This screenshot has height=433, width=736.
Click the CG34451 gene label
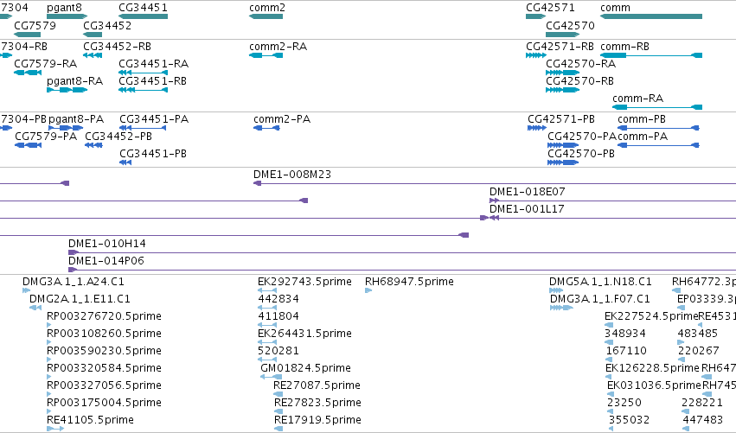point(143,8)
